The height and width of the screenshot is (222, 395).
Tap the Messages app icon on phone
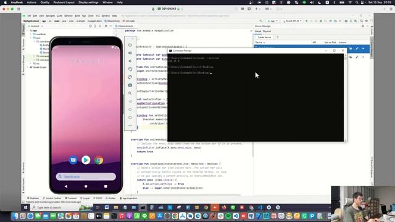click(x=73, y=160)
